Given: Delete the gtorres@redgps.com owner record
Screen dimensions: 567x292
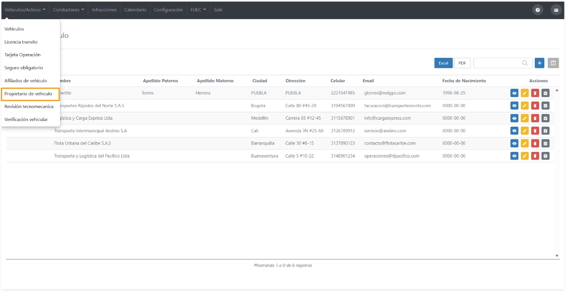Looking at the screenshot, I should click(535, 93).
